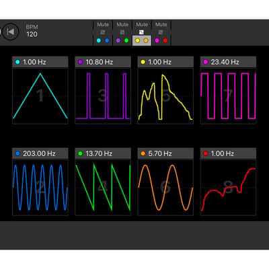The width and height of the screenshot is (269, 269).
Task: Click the green dot beside 13.70 Hz
Action: [80, 153]
